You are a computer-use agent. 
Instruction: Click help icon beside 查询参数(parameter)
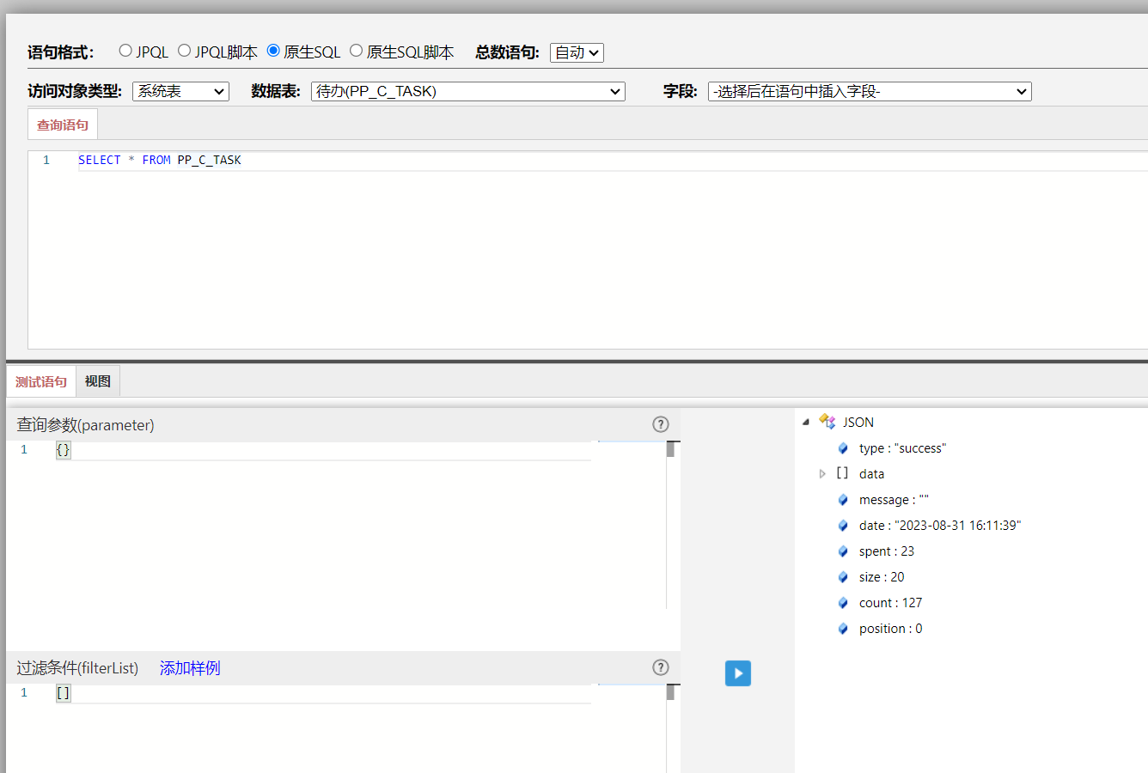660,424
